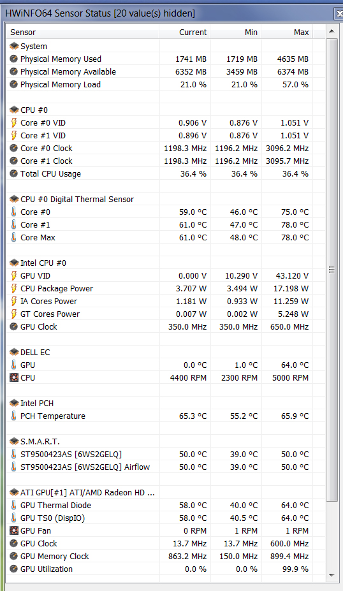Viewport: 343px width, 591px height.
Task: Click the vertical scrollbar thumb
Action: pos(332,270)
